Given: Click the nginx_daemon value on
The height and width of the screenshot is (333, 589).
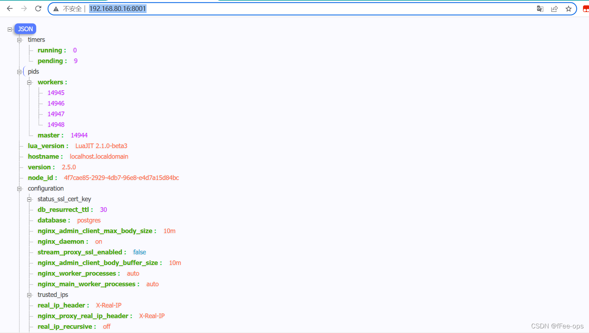Looking at the screenshot, I should point(99,242).
